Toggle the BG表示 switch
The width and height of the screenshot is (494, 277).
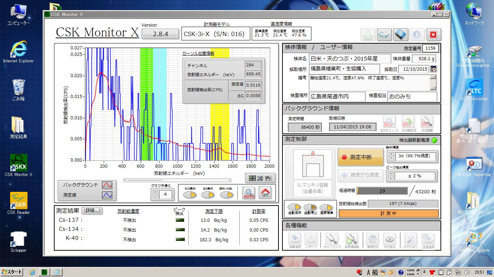[208, 195]
